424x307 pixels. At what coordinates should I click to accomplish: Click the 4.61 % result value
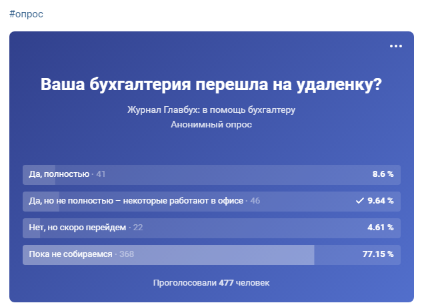[381, 228]
